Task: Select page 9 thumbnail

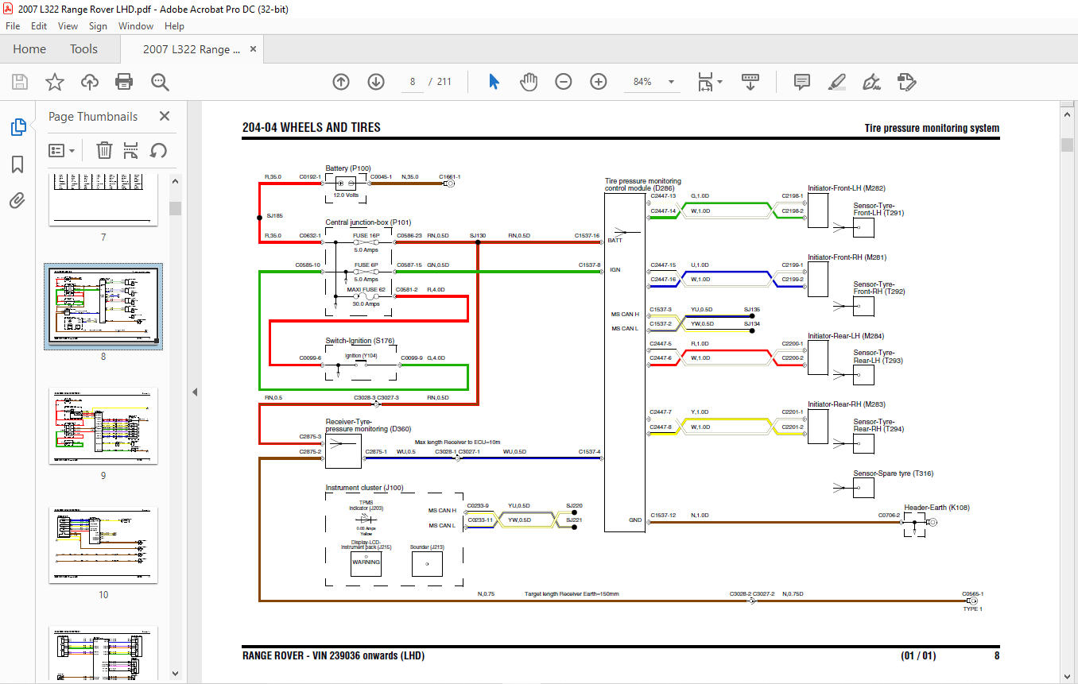Action: click(x=103, y=426)
